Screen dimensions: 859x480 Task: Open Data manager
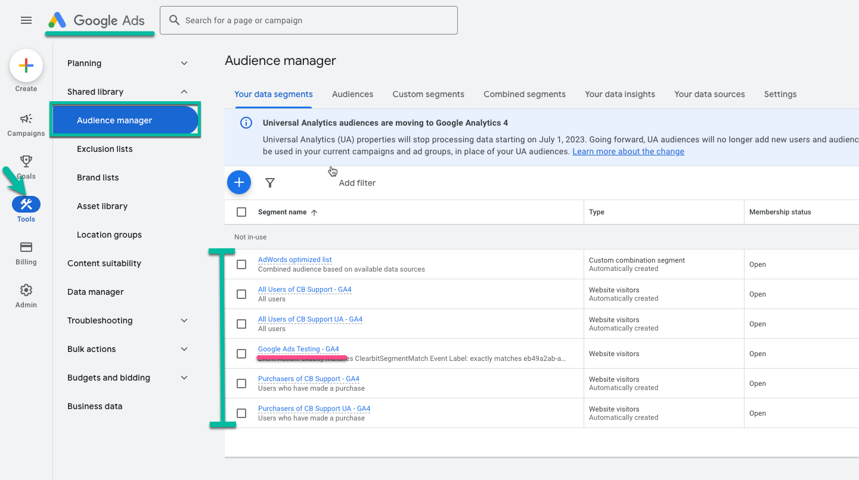tap(95, 292)
